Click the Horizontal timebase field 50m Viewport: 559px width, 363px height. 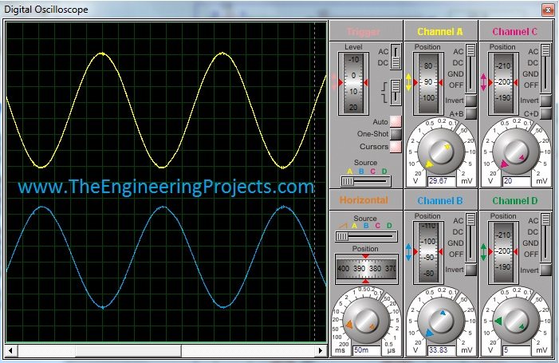pos(367,350)
